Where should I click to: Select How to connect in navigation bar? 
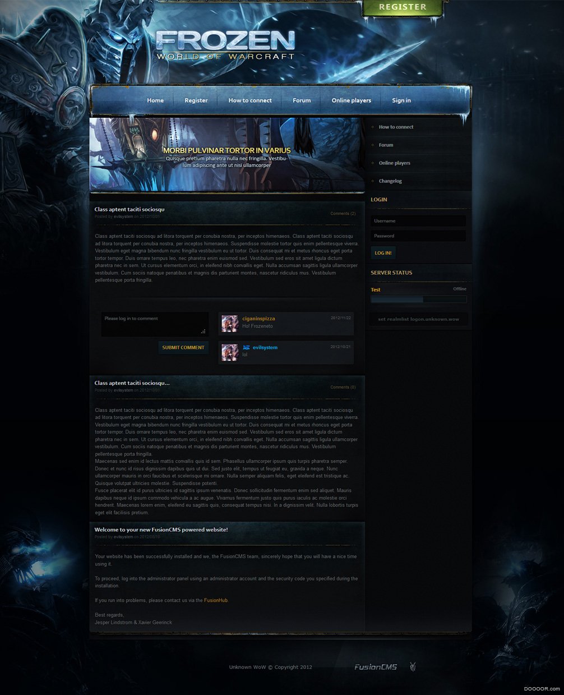point(250,100)
